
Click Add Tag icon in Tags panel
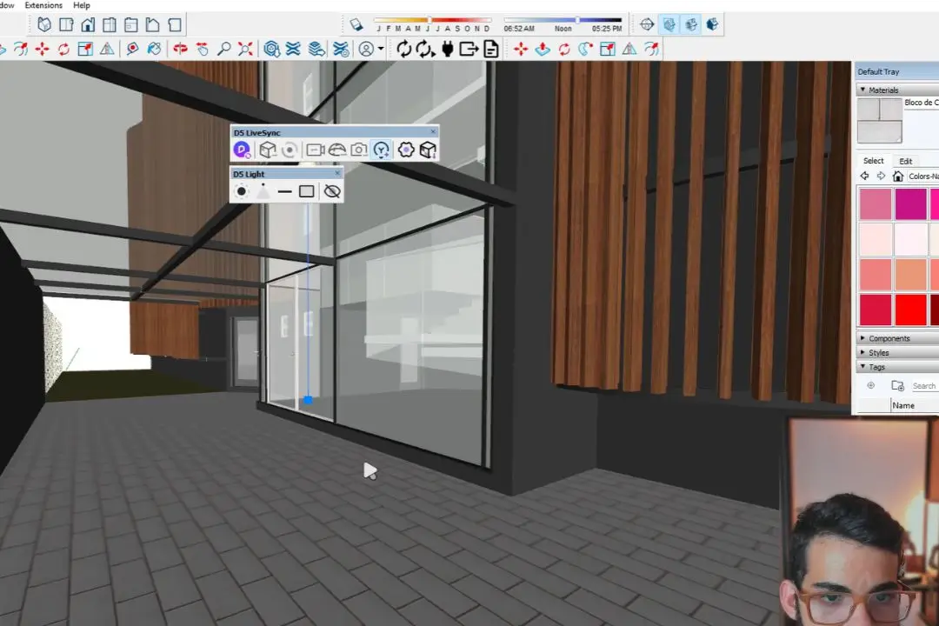tap(870, 385)
